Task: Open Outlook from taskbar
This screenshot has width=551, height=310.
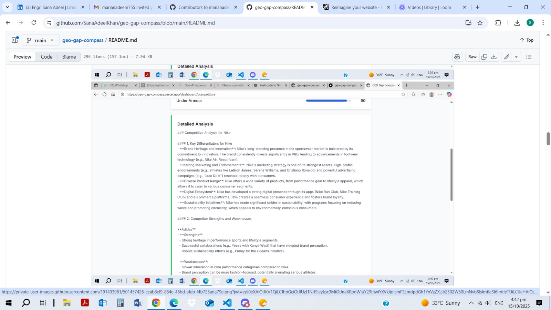Action: point(103,303)
